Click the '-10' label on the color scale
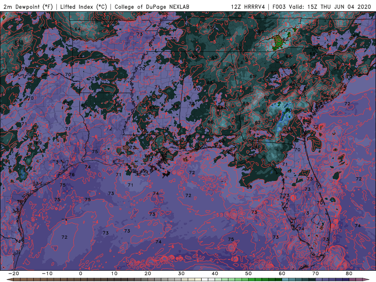 [x=47, y=274]
